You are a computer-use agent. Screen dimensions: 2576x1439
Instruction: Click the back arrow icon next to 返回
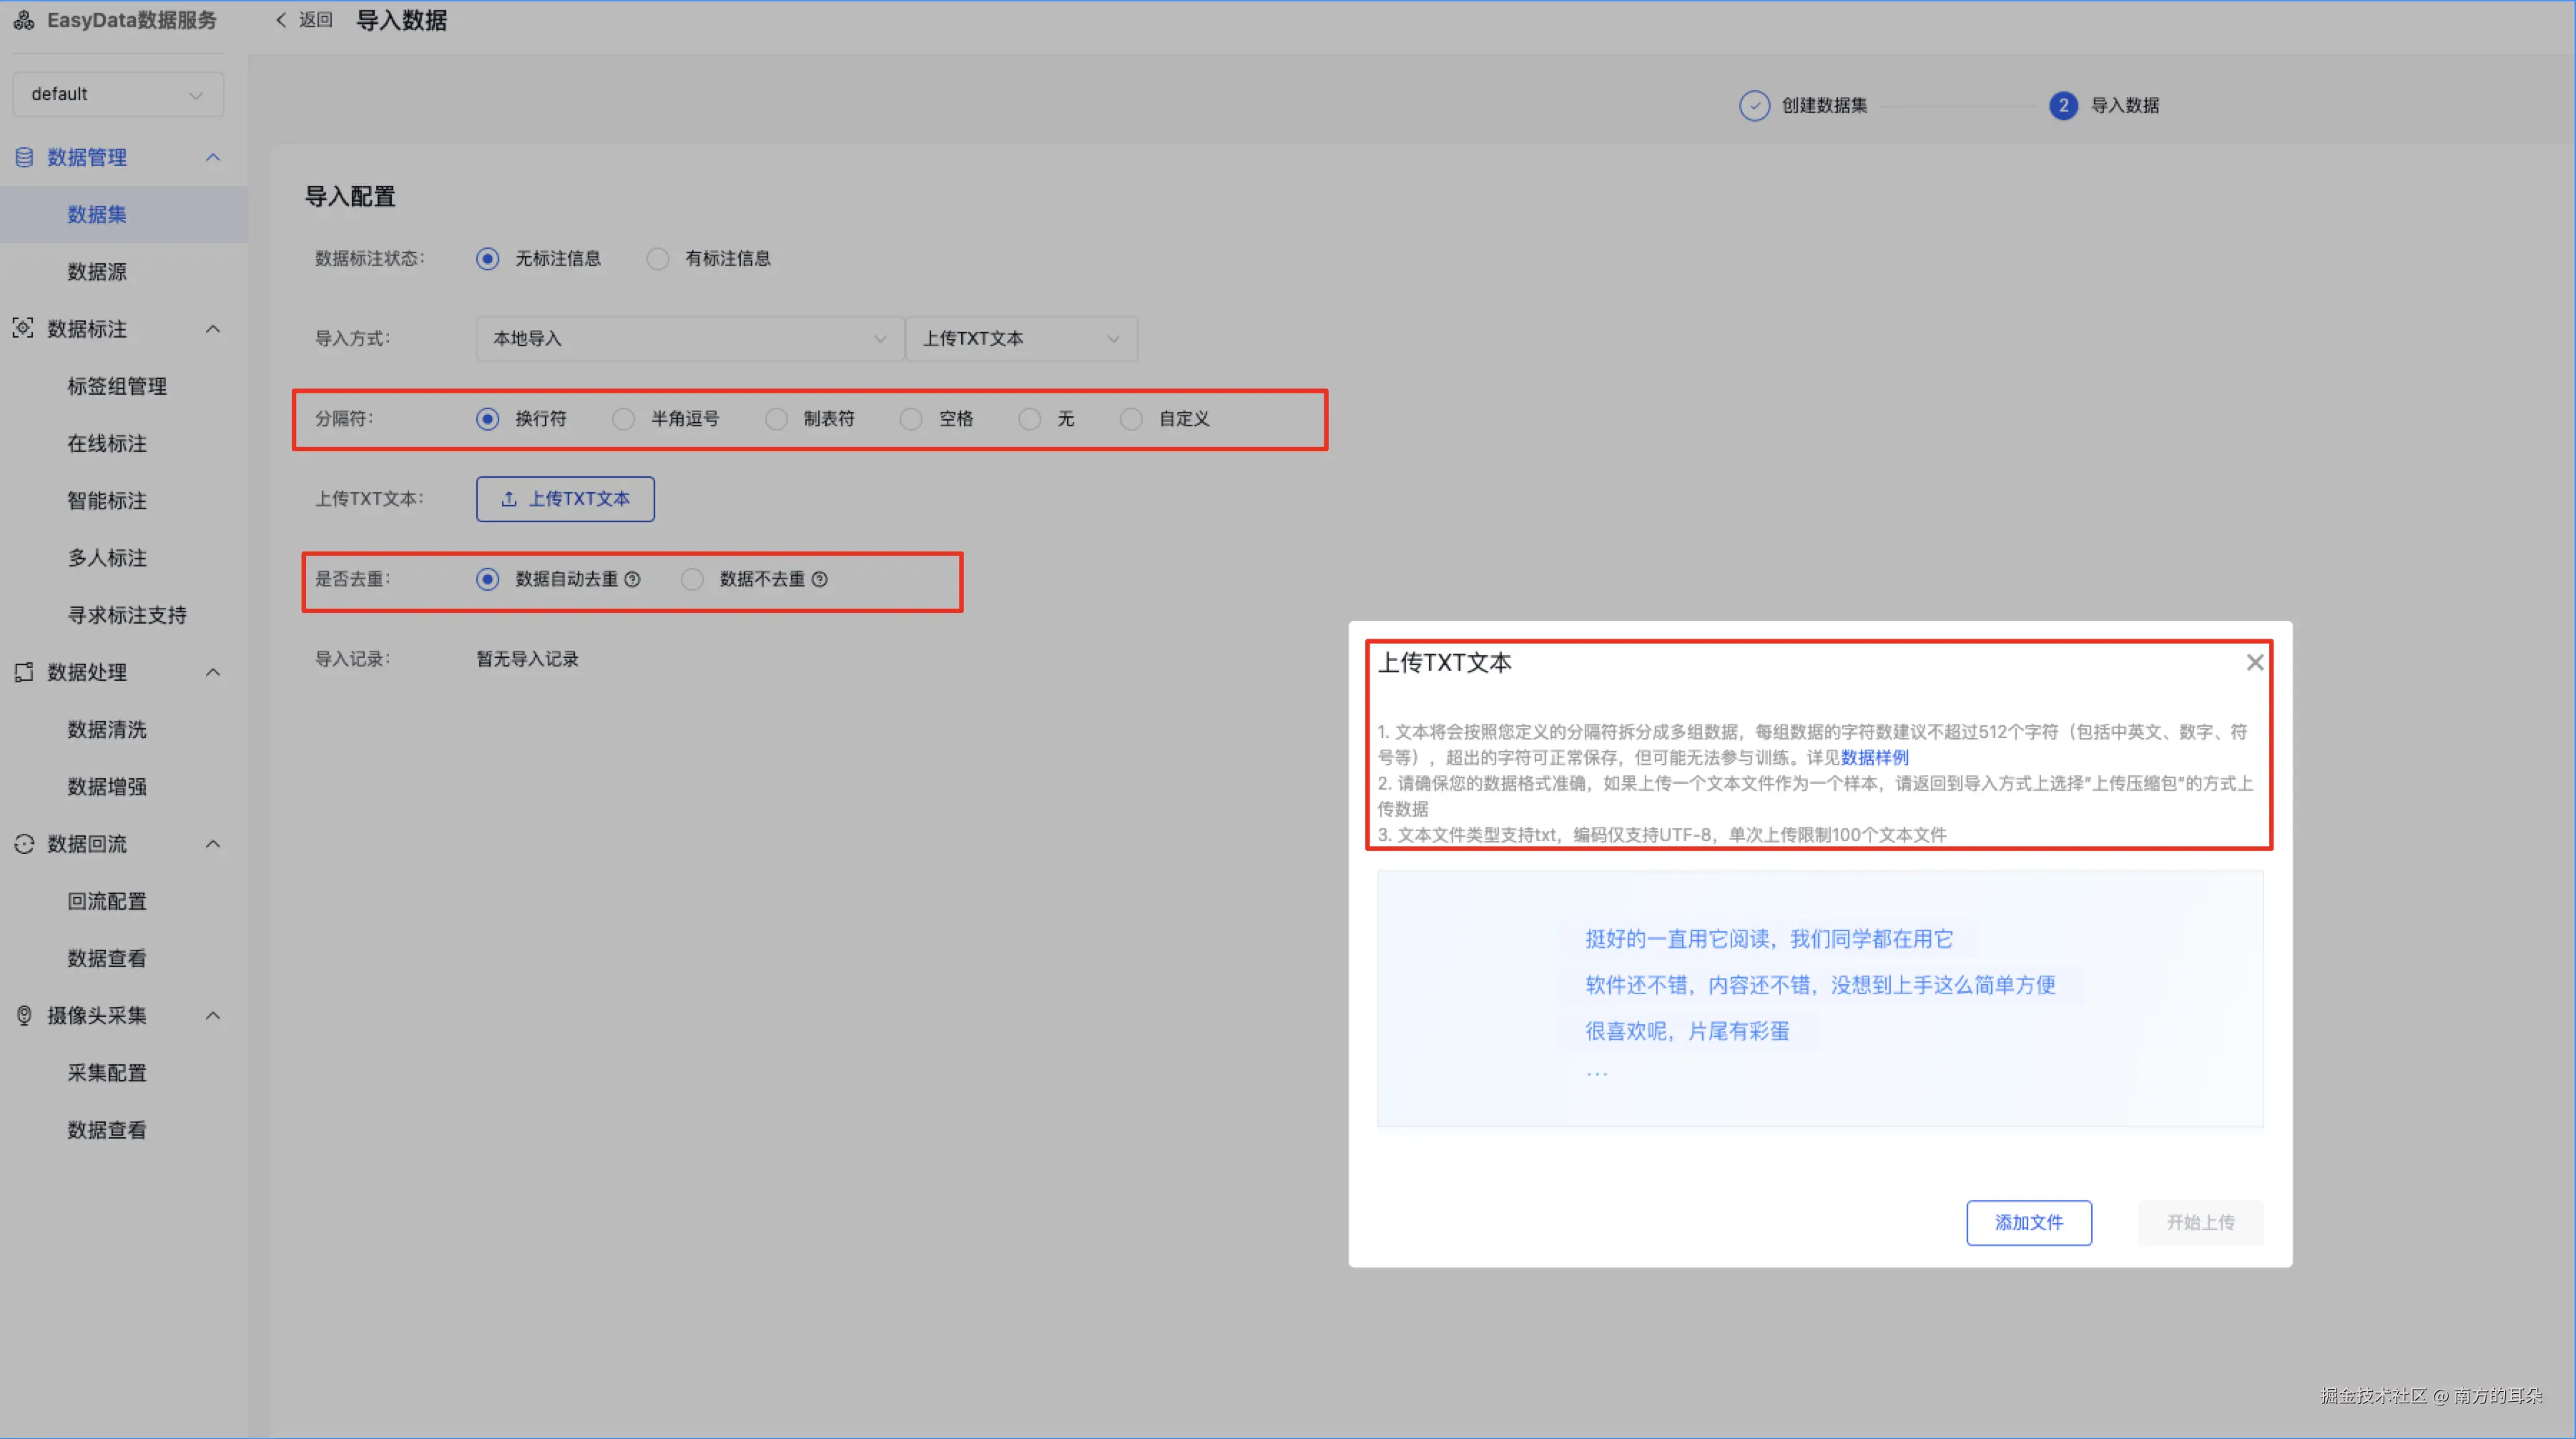[x=281, y=20]
